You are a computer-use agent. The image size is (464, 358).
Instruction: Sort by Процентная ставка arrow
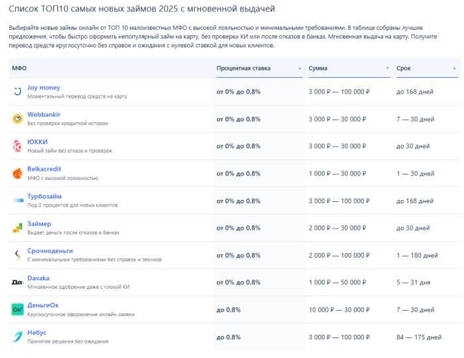tap(299, 68)
